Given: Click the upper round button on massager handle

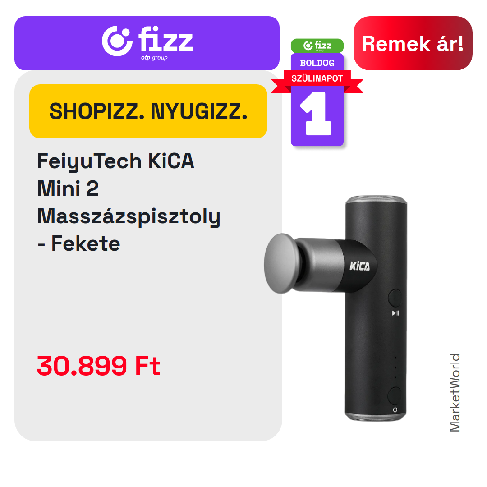Looking at the screenshot, I should coord(395,298).
